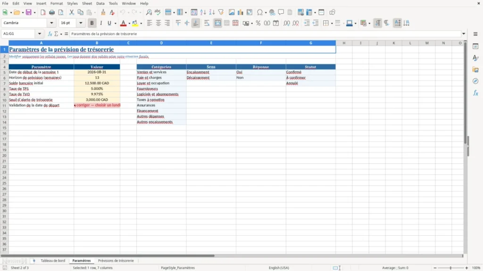483x271 pixels.
Task: Format as percent
Action: [x=258, y=23]
